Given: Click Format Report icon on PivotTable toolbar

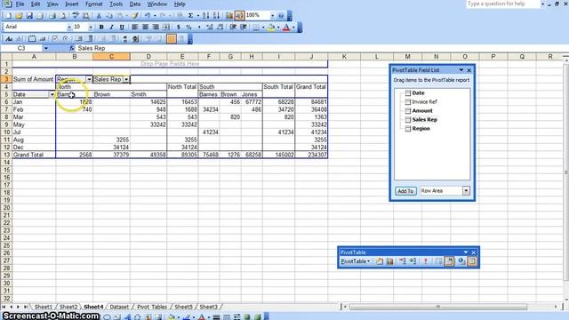Looking at the screenshot, I should point(380,261).
